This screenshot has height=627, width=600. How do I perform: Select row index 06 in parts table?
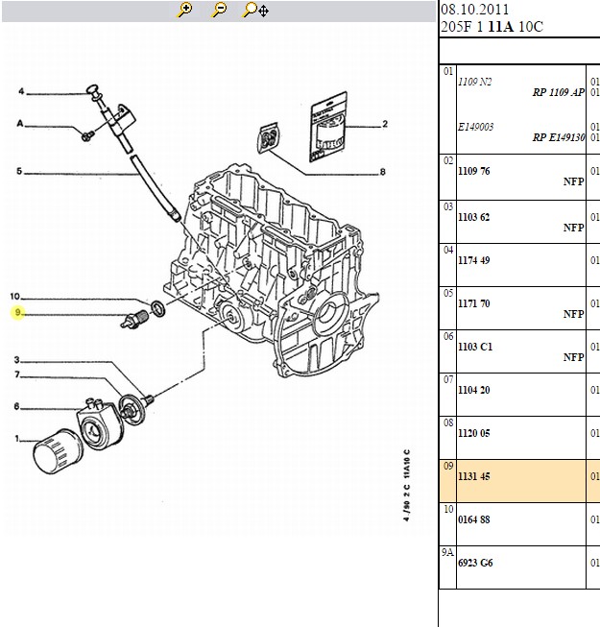tap(448, 336)
